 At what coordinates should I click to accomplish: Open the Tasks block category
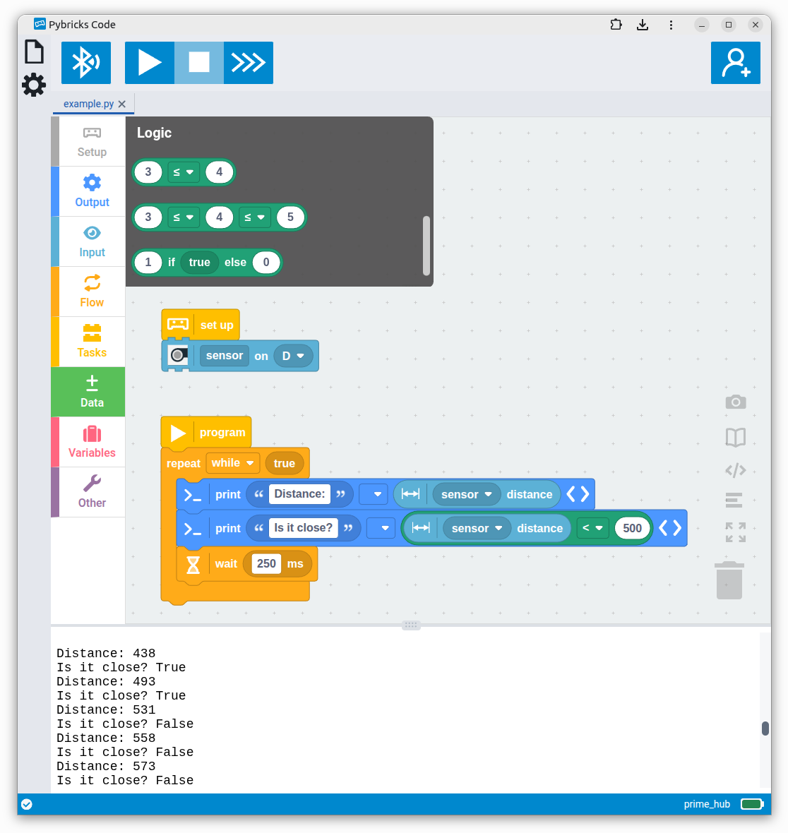(x=92, y=342)
